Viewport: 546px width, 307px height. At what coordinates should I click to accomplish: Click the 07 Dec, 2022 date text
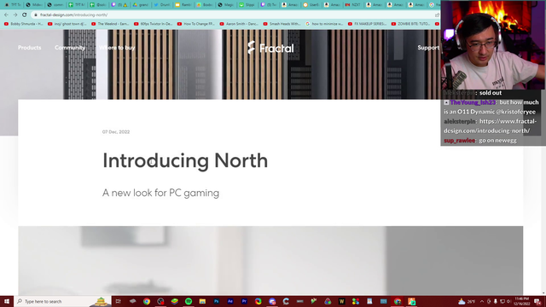click(116, 132)
